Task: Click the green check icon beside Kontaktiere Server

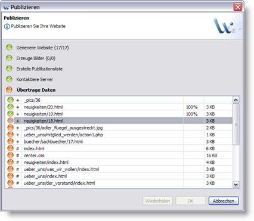Action: pyautogui.click(x=9, y=79)
